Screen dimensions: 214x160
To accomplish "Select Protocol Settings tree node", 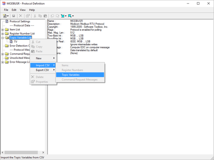I will click(20, 21).
